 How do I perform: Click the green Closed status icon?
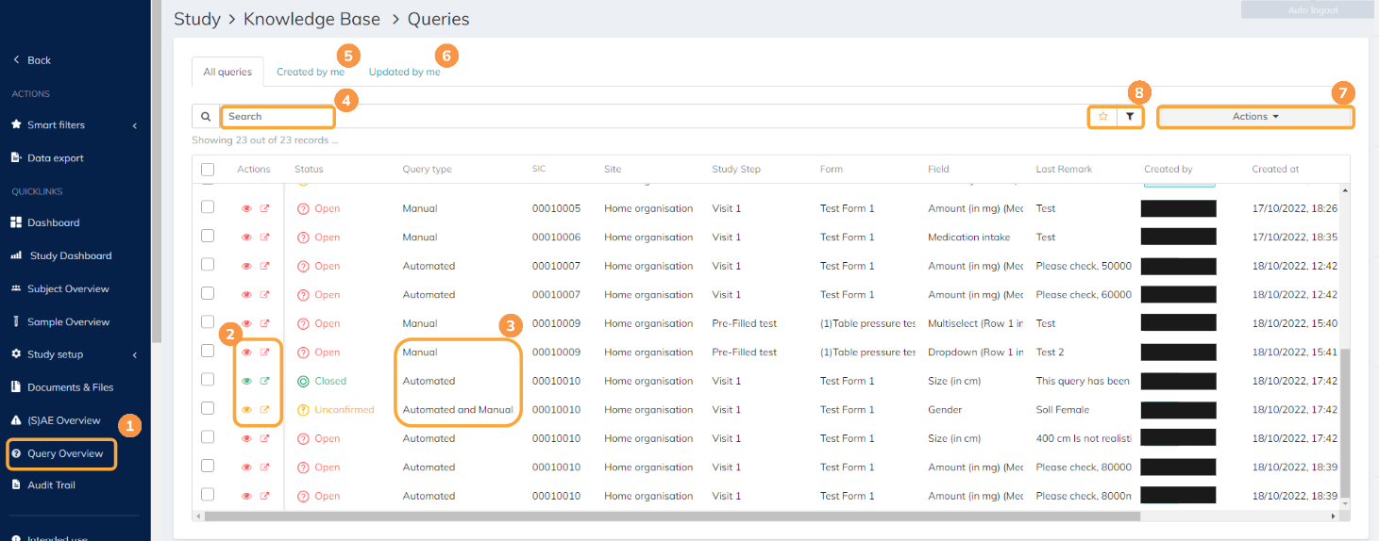(303, 381)
